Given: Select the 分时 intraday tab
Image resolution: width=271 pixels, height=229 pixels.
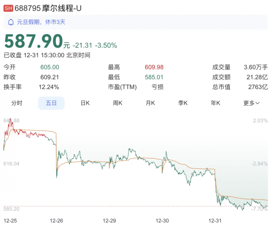Looking at the screenshot, I should pyautogui.click(x=18, y=103).
